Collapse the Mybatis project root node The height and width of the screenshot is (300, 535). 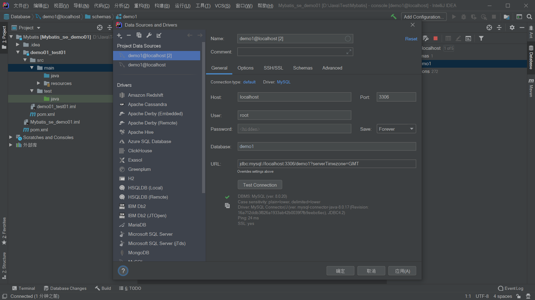(x=11, y=37)
